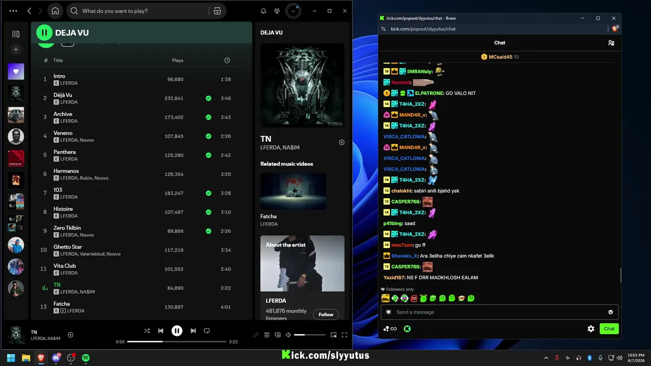Toggle saved checkmark for Veneno track
The width and height of the screenshot is (651, 366).
tap(209, 136)
